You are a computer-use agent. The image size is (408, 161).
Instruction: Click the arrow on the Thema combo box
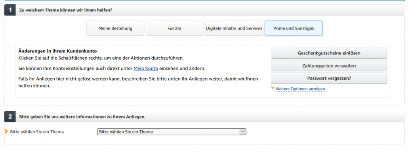pos(242,132)
